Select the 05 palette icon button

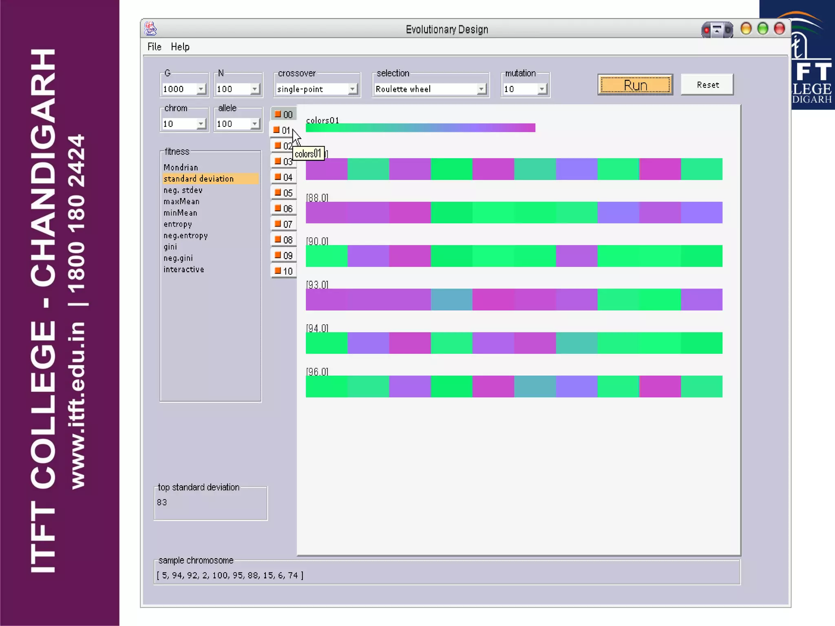point(283,193)
